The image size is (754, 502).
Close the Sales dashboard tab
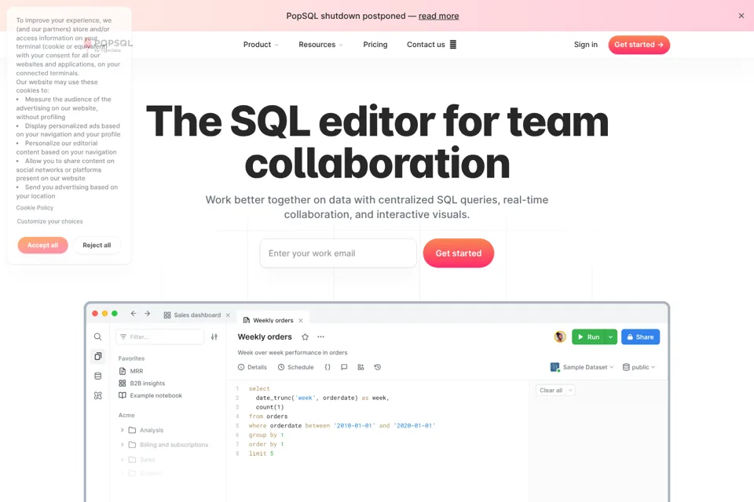point(228,315)
